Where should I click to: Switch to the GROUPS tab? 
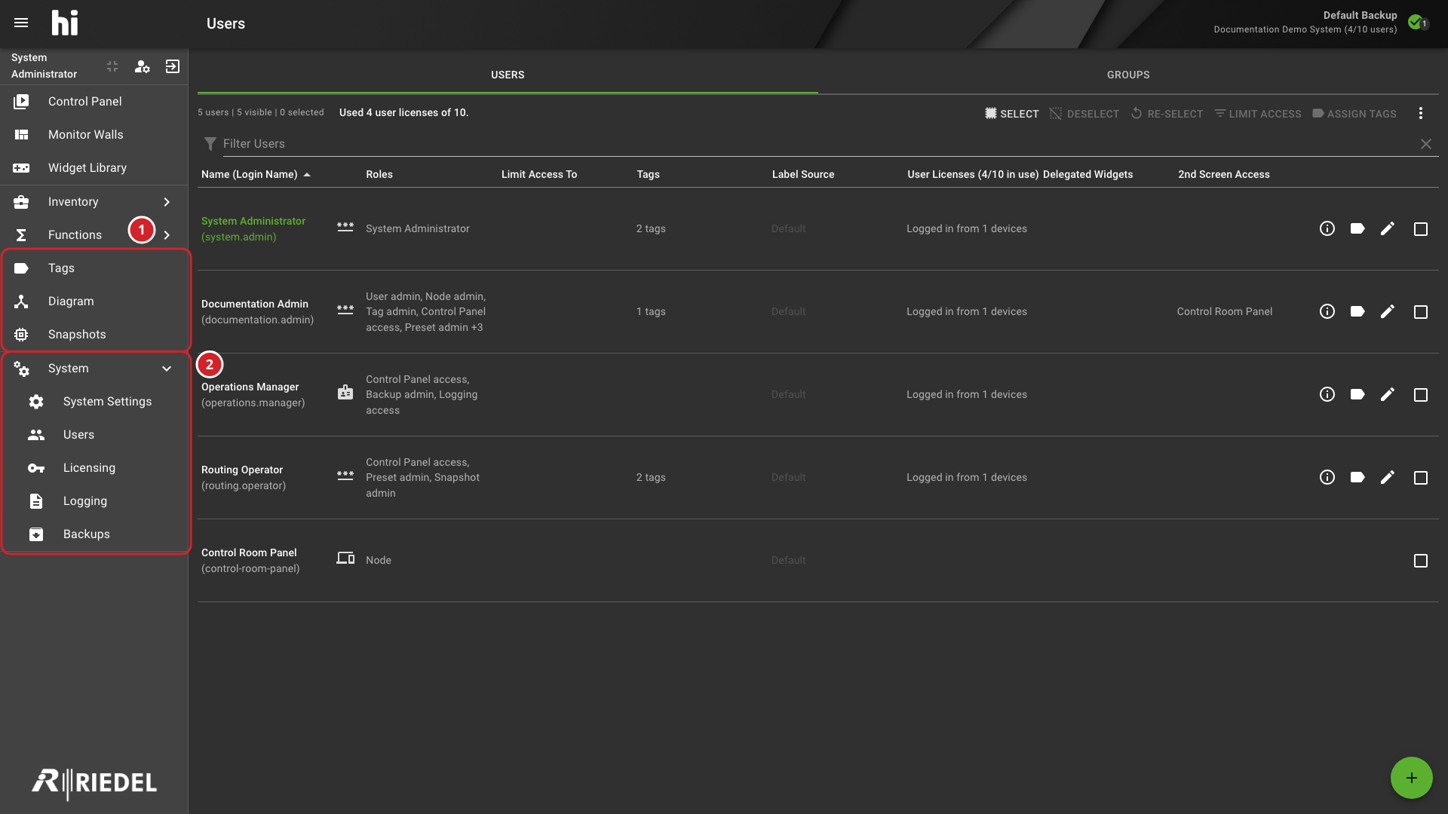[1128, 75]
